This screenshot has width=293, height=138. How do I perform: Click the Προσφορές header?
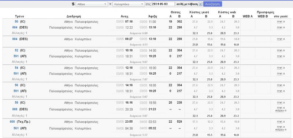[265, 12]
